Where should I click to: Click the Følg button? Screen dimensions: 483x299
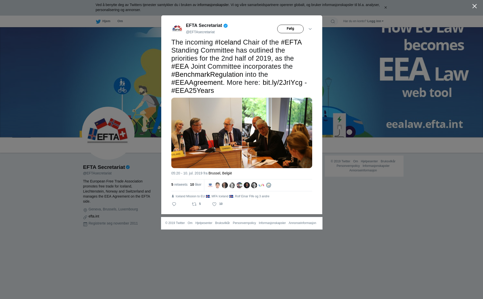[x=290, y=29]
